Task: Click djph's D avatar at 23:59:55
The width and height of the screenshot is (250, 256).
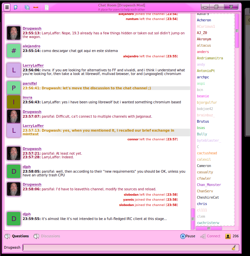Action: 14,219
